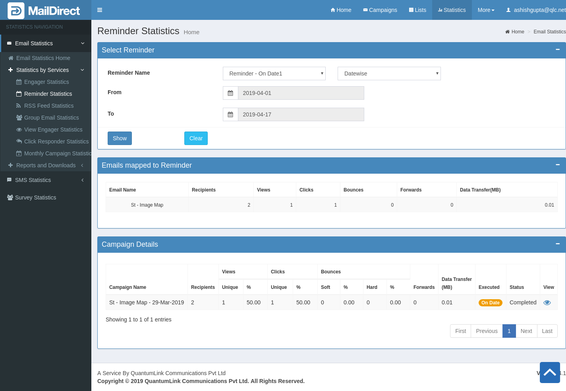This screenshot has height=391, width=566.
Task: Click the From date input field
Action: pos(301,93)
